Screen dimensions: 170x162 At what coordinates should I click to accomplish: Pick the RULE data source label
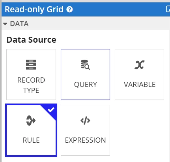(31, 140)
